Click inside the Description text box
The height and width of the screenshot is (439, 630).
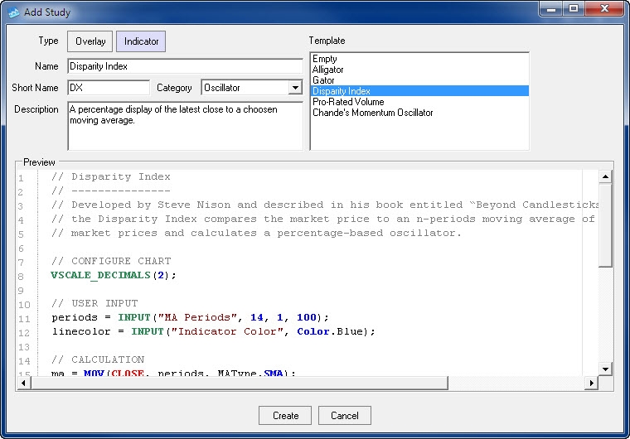pos(184,126)
